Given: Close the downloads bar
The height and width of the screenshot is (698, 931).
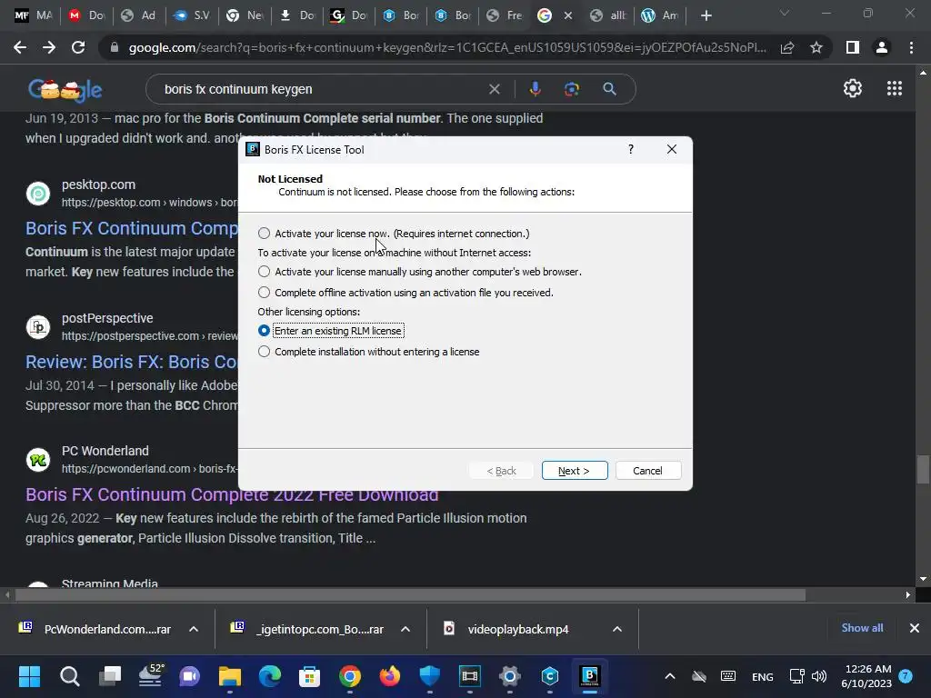Looking at the screenshot, I should 915,628.
